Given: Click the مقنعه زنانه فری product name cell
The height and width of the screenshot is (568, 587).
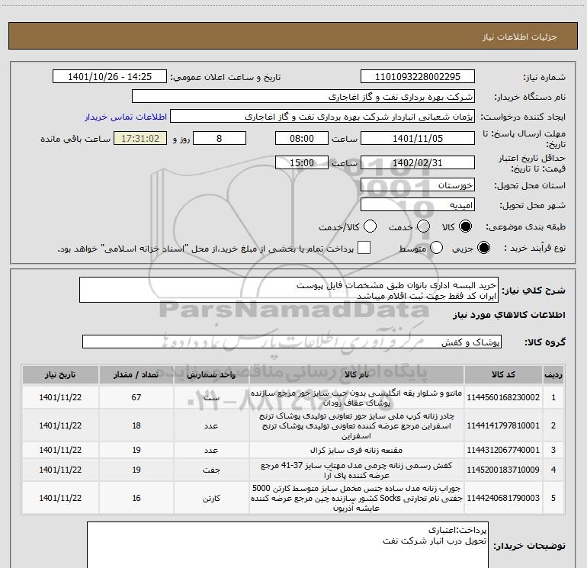Looking at the screenshot, I should 357,450.
